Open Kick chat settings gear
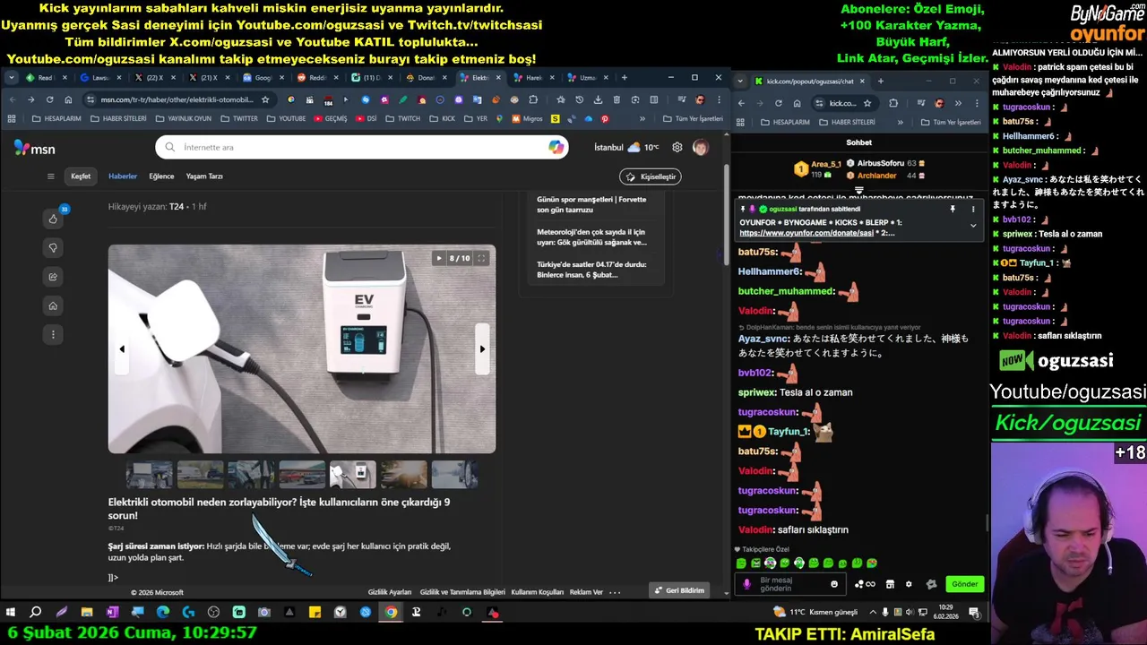The height and width of the screenshot is (645, 1147). coord(909,584)
